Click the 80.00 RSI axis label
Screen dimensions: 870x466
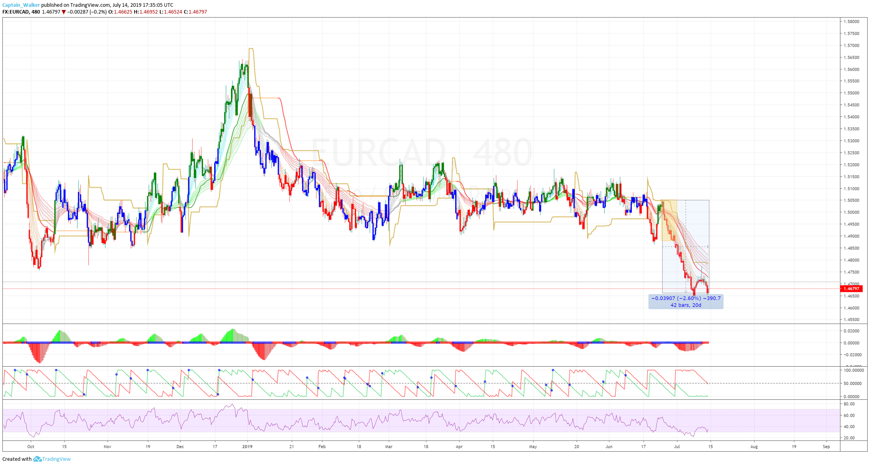(849, 404)
